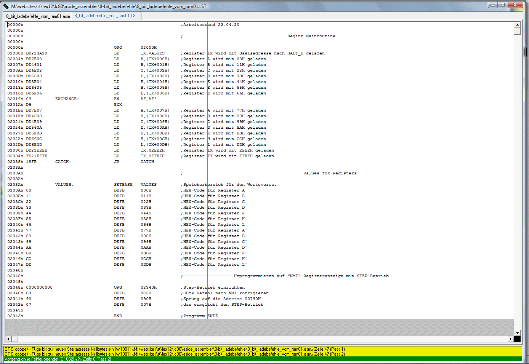Click the VALUES: label before SETBASE

click(64, 185)
